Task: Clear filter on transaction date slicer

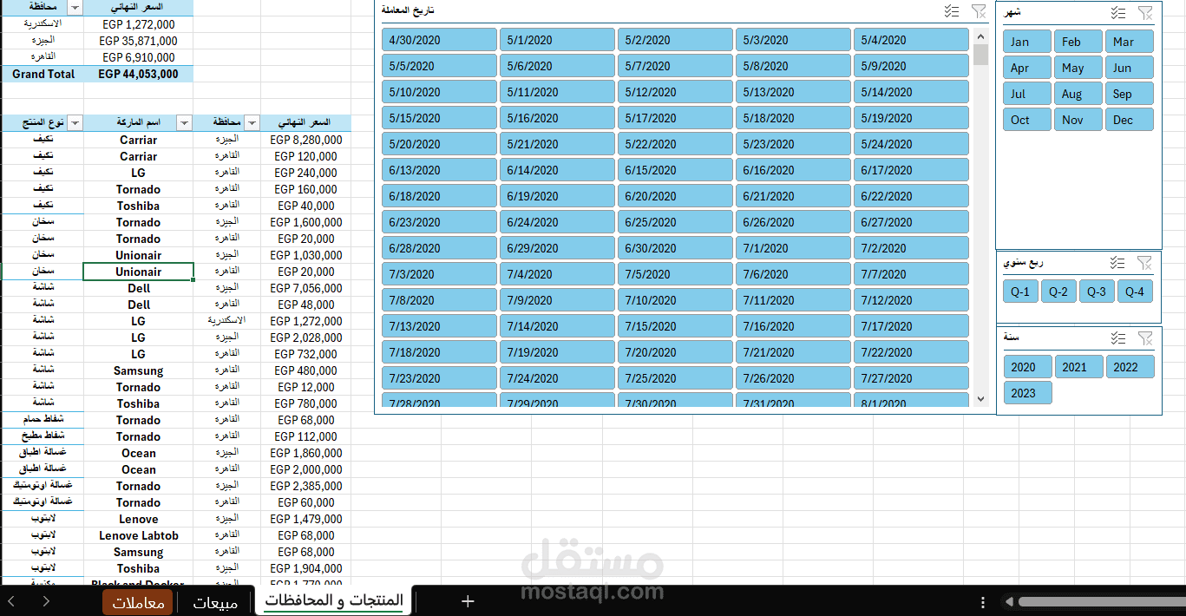Action: point(979,11)
